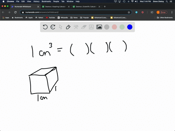Screen dimensions: 175x131
Task: Open the volume control icon
Action: pyautogui.click(x=136, y=1)
